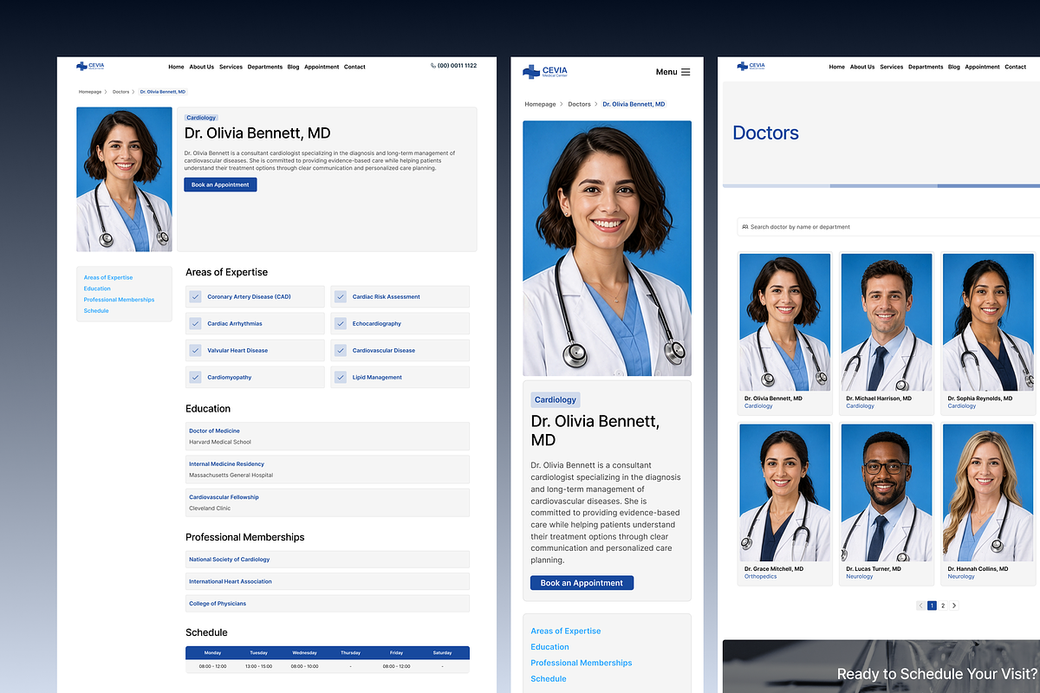The width and height of the screenshot is (1040, 693).
Task: Toggle the Cardiomyopathy checkmark
Action: tap(195, 378)
